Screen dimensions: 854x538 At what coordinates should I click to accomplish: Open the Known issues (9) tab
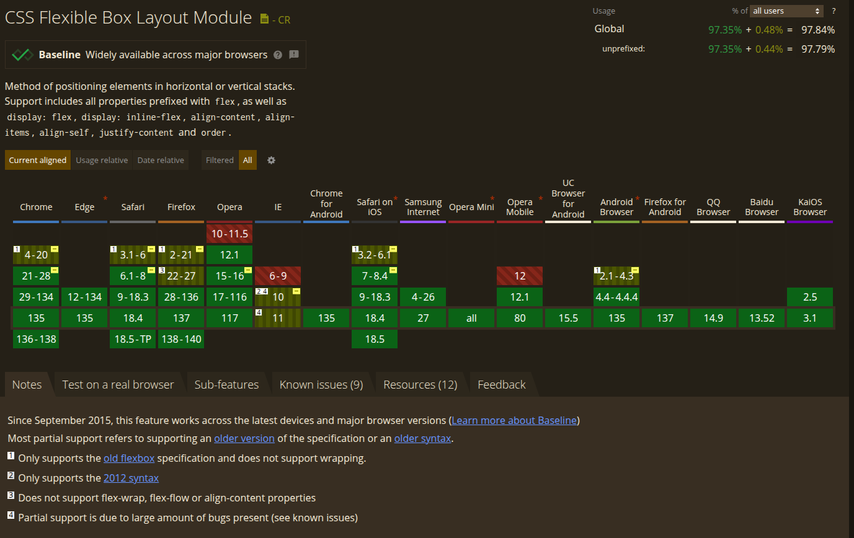point(321,384)
